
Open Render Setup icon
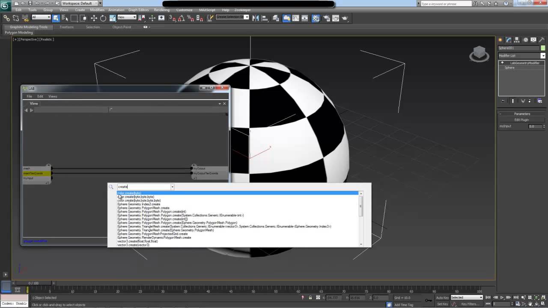tap(326, 18)
